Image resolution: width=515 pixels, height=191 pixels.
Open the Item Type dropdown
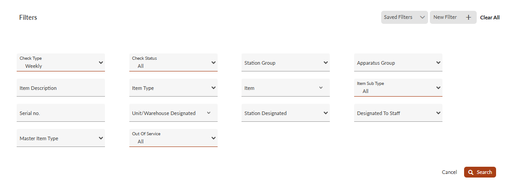click(x=173, y=88)
